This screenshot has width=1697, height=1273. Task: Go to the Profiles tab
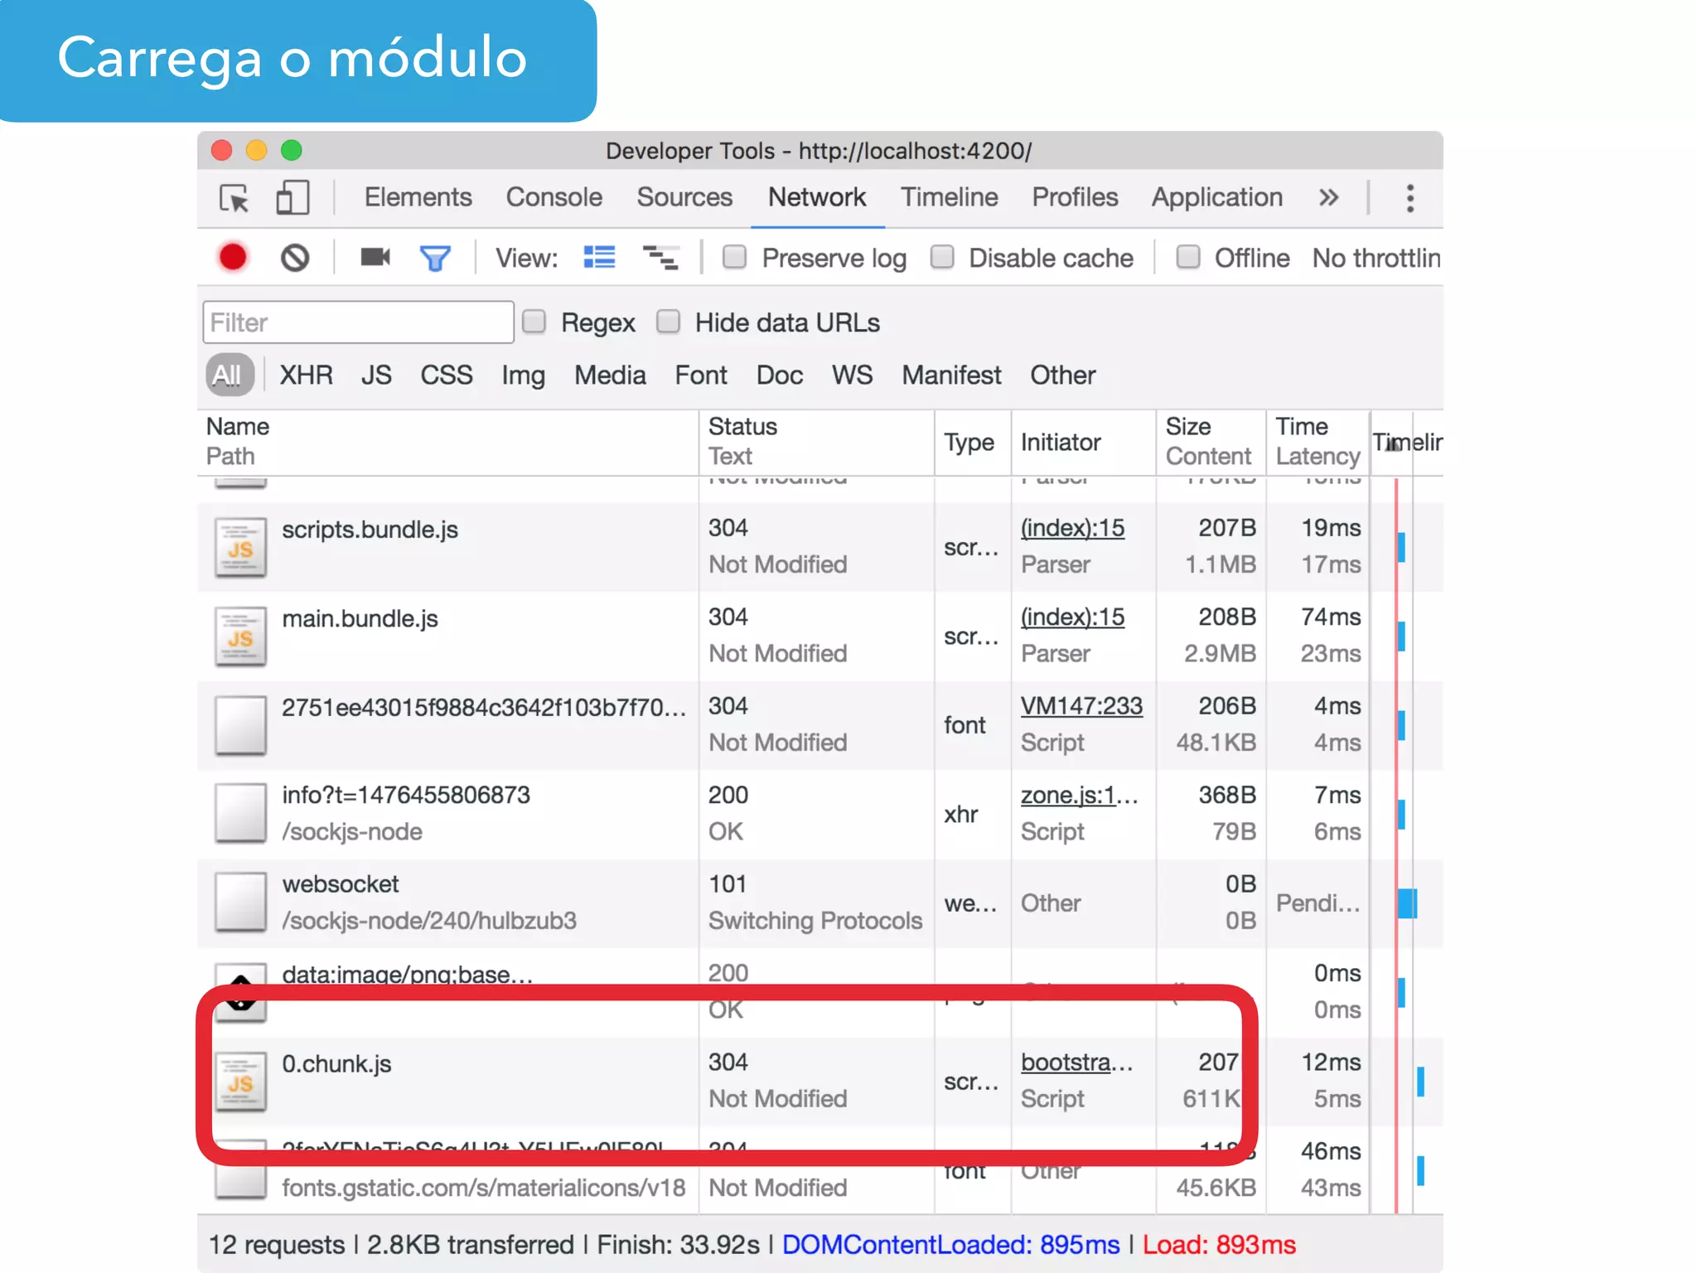click(x=1075, y=197)
